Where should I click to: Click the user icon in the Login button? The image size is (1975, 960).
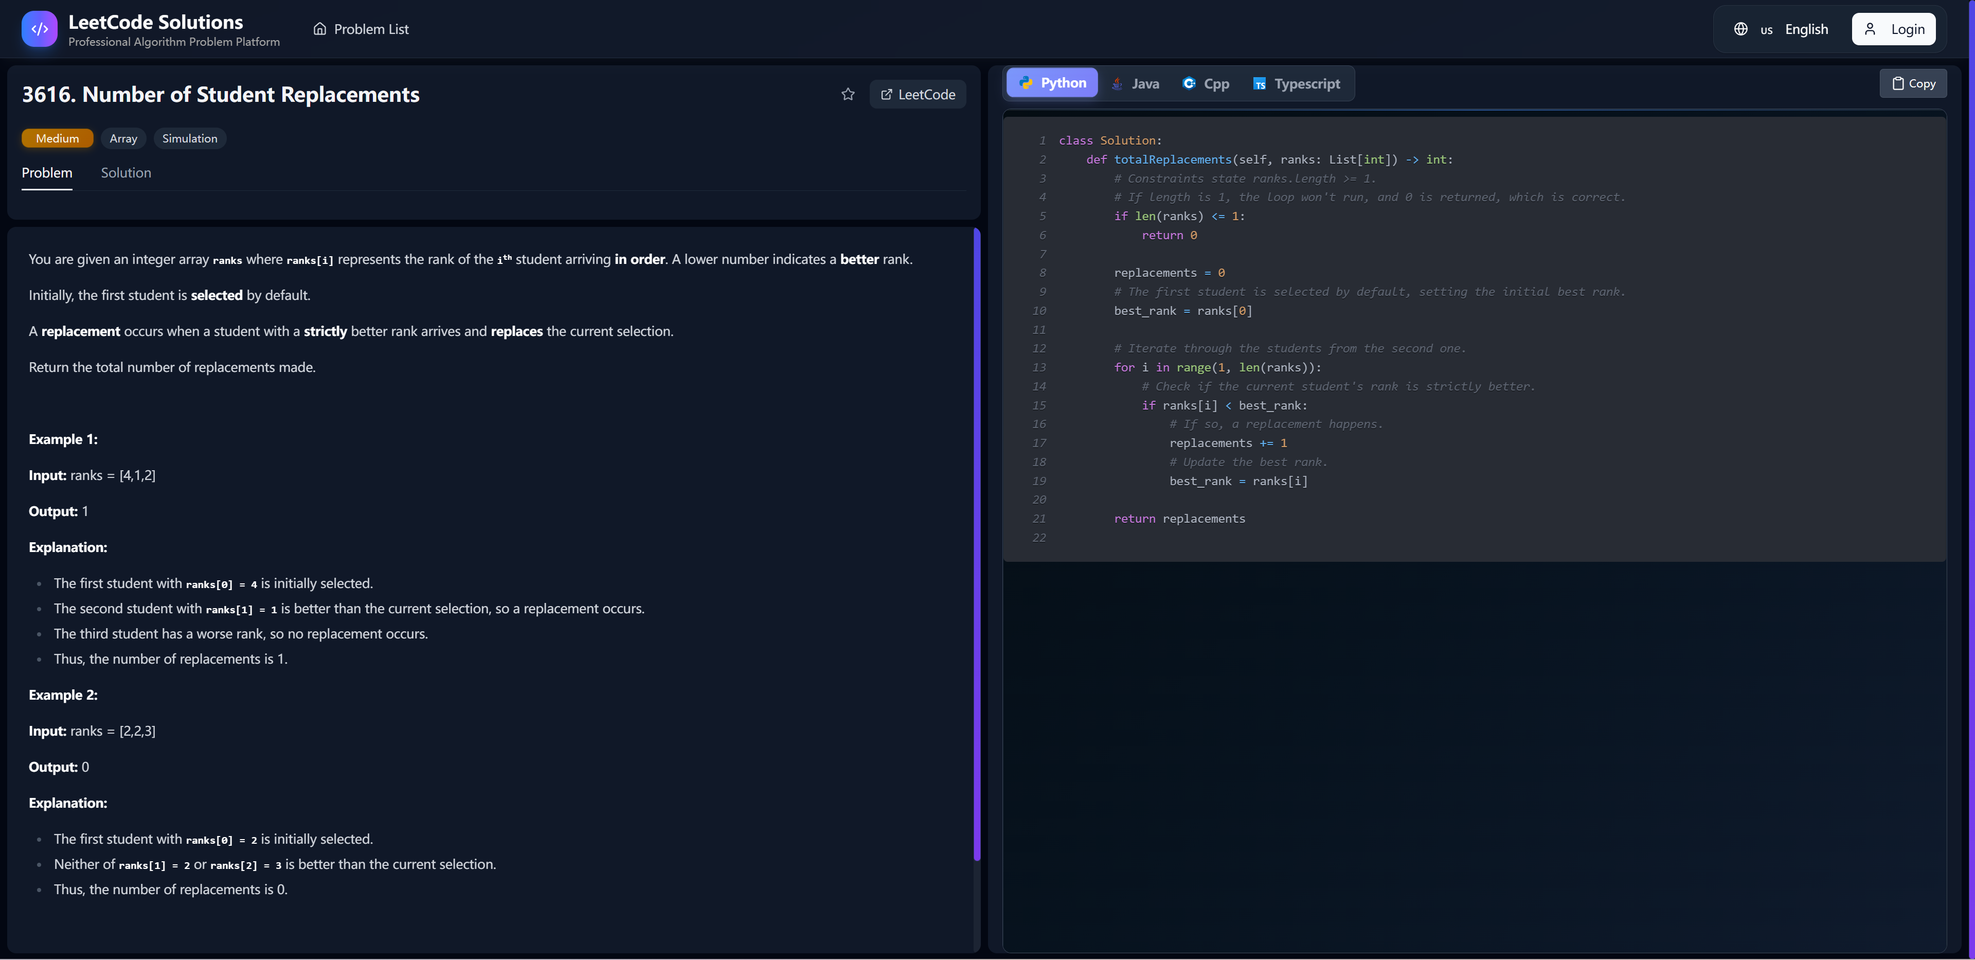tap(1870, 29)
